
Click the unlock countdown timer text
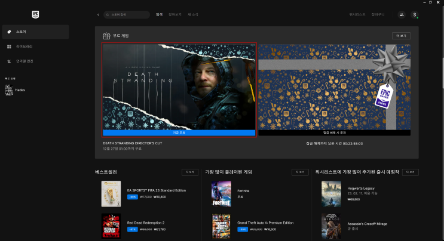click(335, 144)
